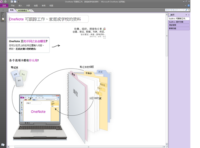The width and height of the screenshot is (200, 148).
Task: Select the 新增功能 page tab
Action: click(179, 29)
